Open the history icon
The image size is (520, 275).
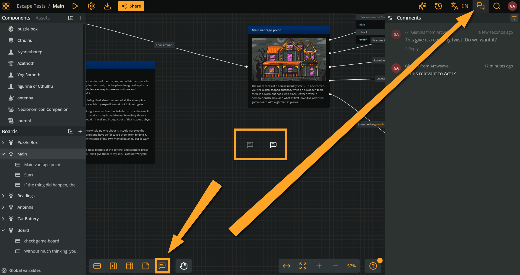pyautogui.click(x=438, y=6)
